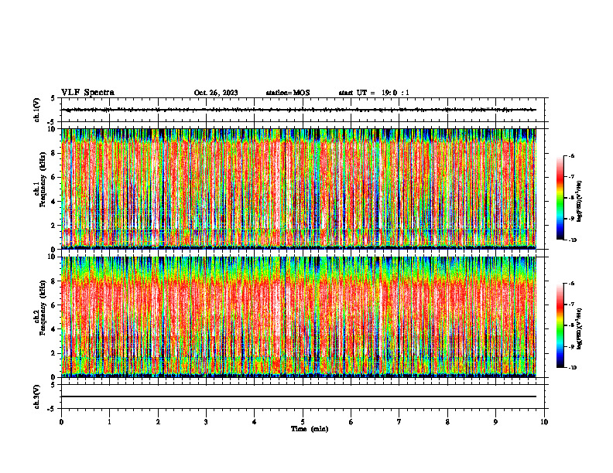Click the lower color bar log(PSD) label
Image resolution: width=613 pixels, height=473 pixels.
(580, 328)
